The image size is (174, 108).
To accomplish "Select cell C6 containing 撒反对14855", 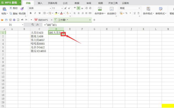I will coord(39,51).
